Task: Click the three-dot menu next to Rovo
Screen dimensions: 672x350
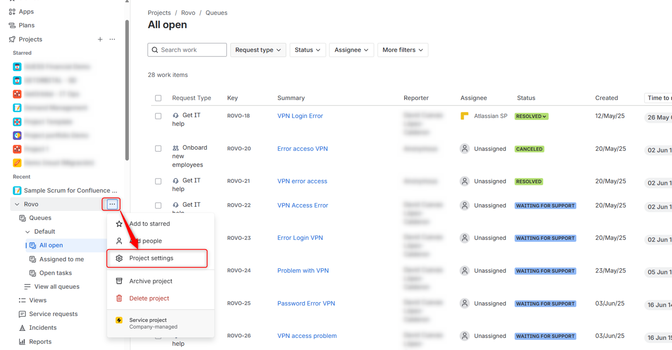Action: pyautogui.click(x=112, y=204)
